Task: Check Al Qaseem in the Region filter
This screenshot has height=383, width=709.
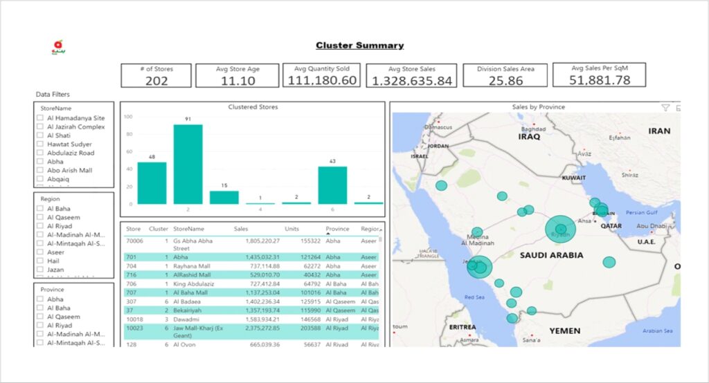Action: tap(40, 217)
